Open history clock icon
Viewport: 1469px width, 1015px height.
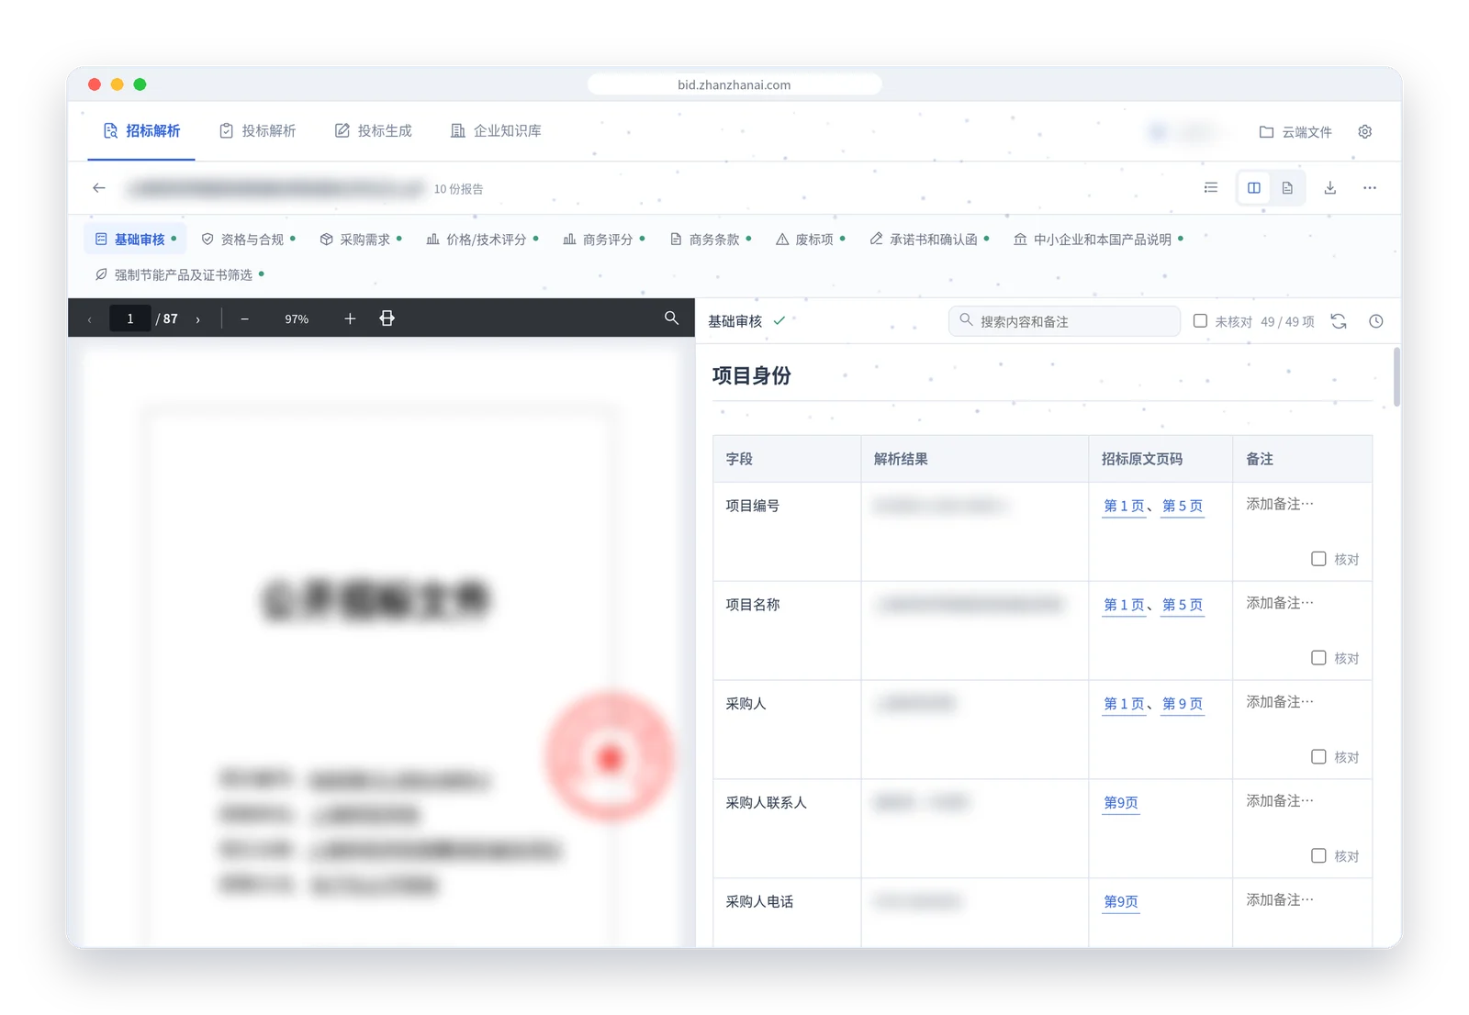click(x=1376, y=321)
